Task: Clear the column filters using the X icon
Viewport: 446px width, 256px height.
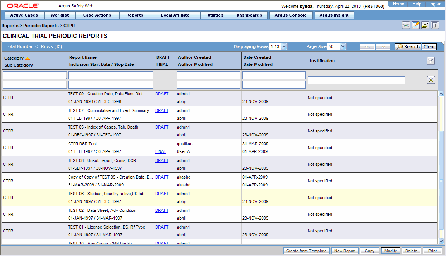Action: pyautogui.click(x=431, y=80)
